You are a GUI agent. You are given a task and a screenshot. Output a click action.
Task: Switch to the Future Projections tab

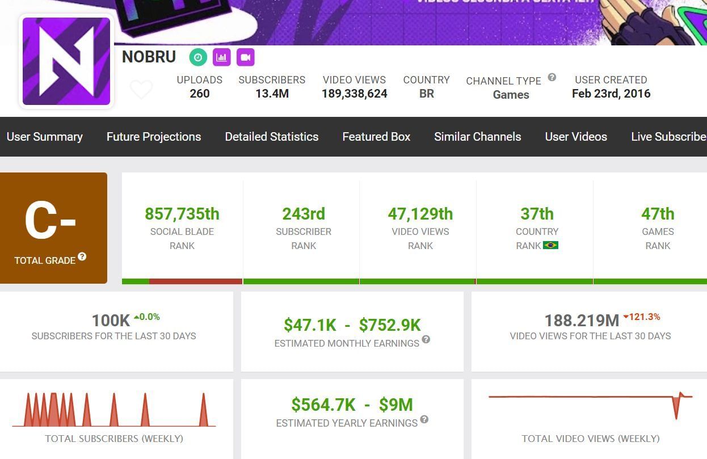[x=154, y=137]
